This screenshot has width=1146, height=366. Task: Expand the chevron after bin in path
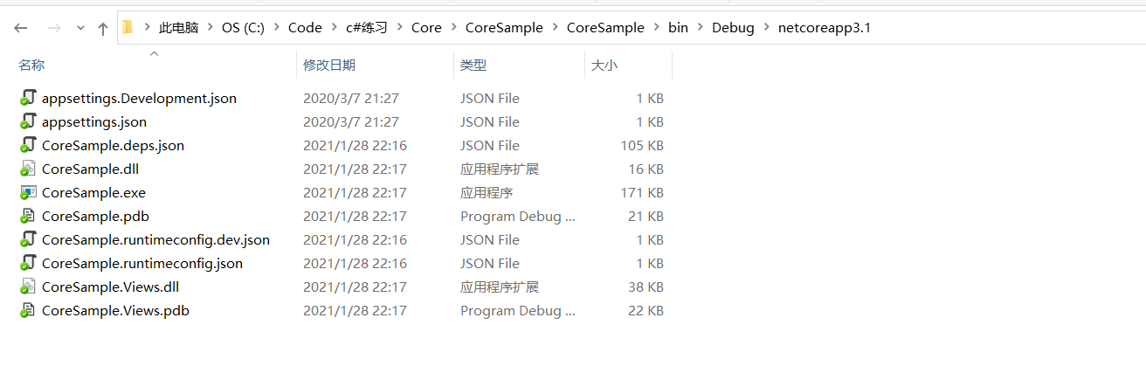[700, 28]
